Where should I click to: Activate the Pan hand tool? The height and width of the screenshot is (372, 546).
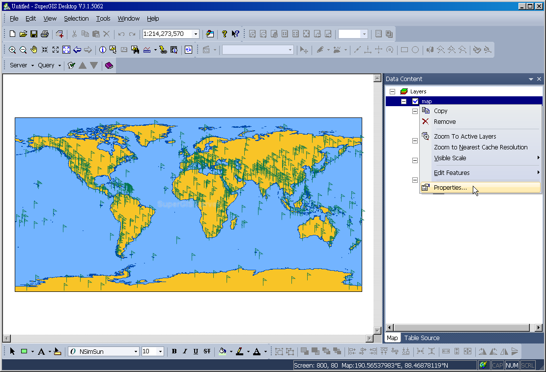[x=34, y=50]
